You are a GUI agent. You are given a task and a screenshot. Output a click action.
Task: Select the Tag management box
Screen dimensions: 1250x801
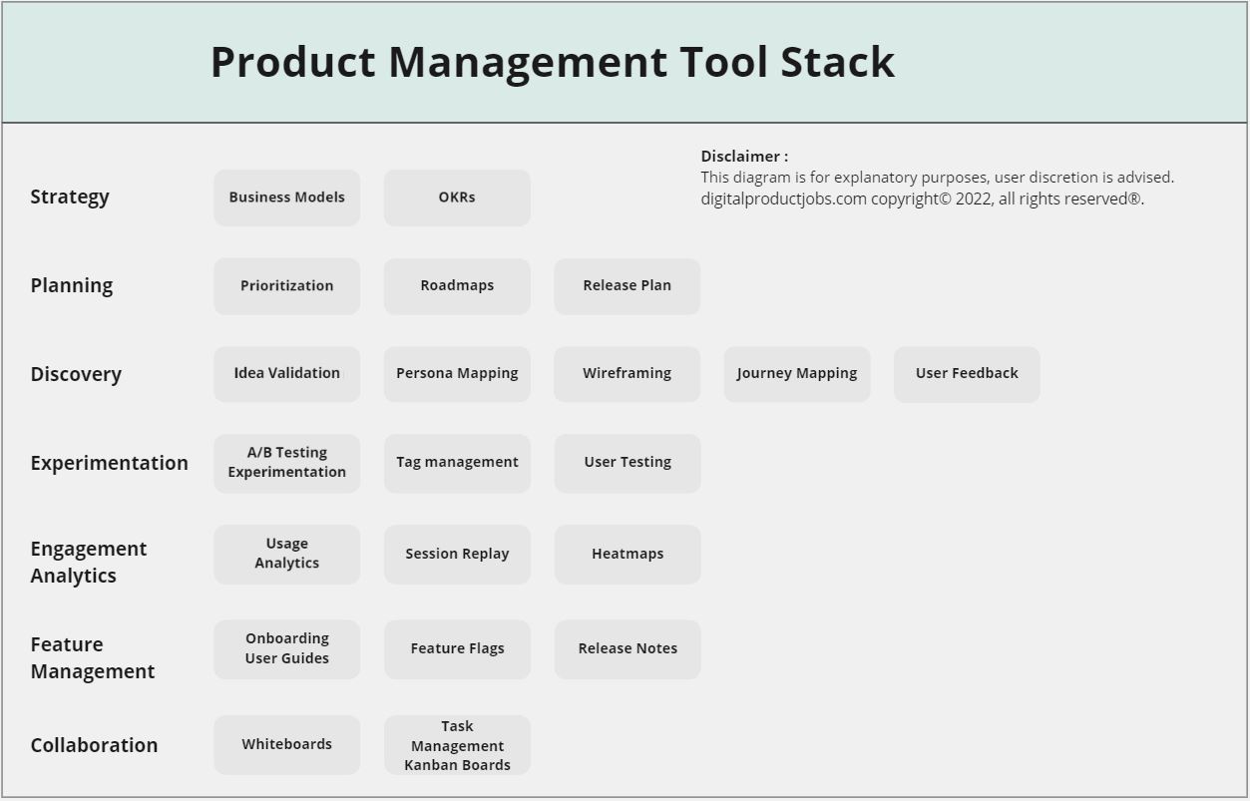457,463
